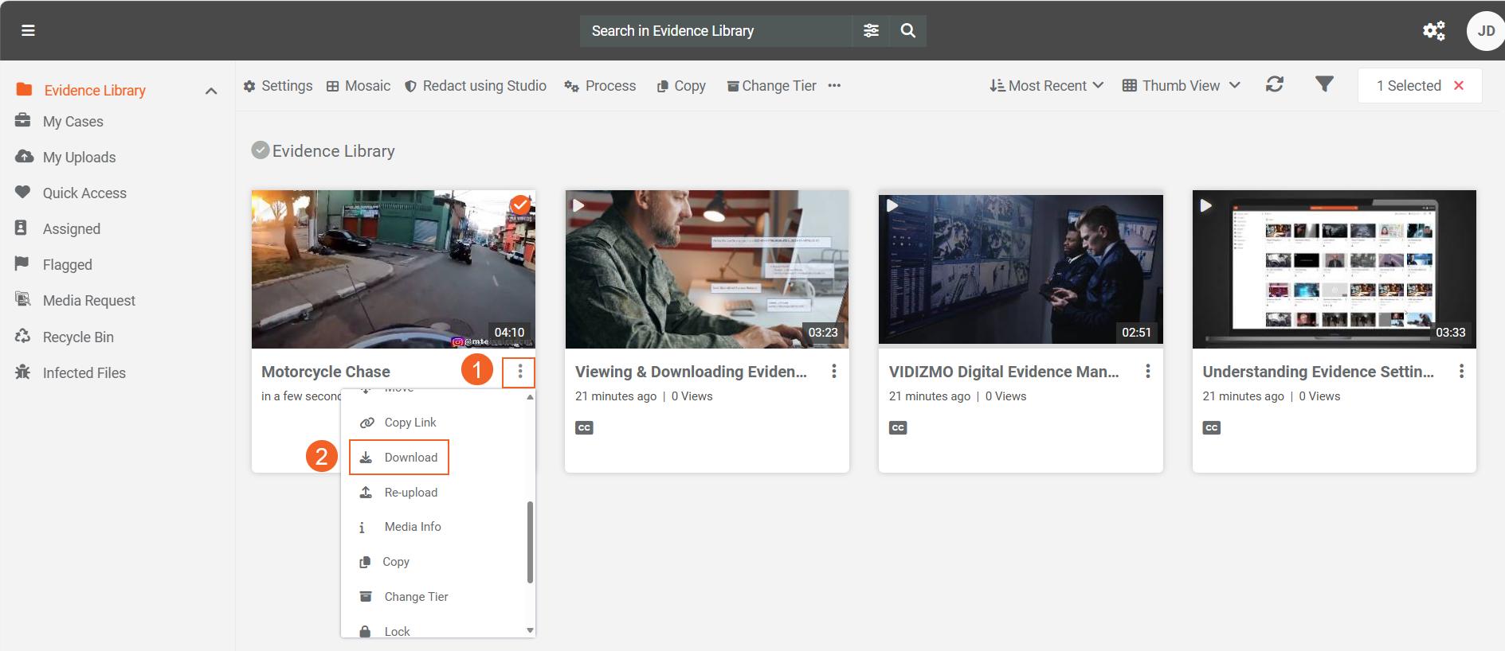Open the Most Recent sort dropdown
The image size is (1505, 651).
point(1046,85)
